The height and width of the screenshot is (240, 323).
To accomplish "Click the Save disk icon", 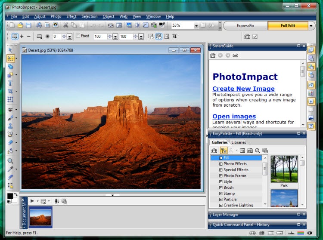I will click(x=28, y=25).
